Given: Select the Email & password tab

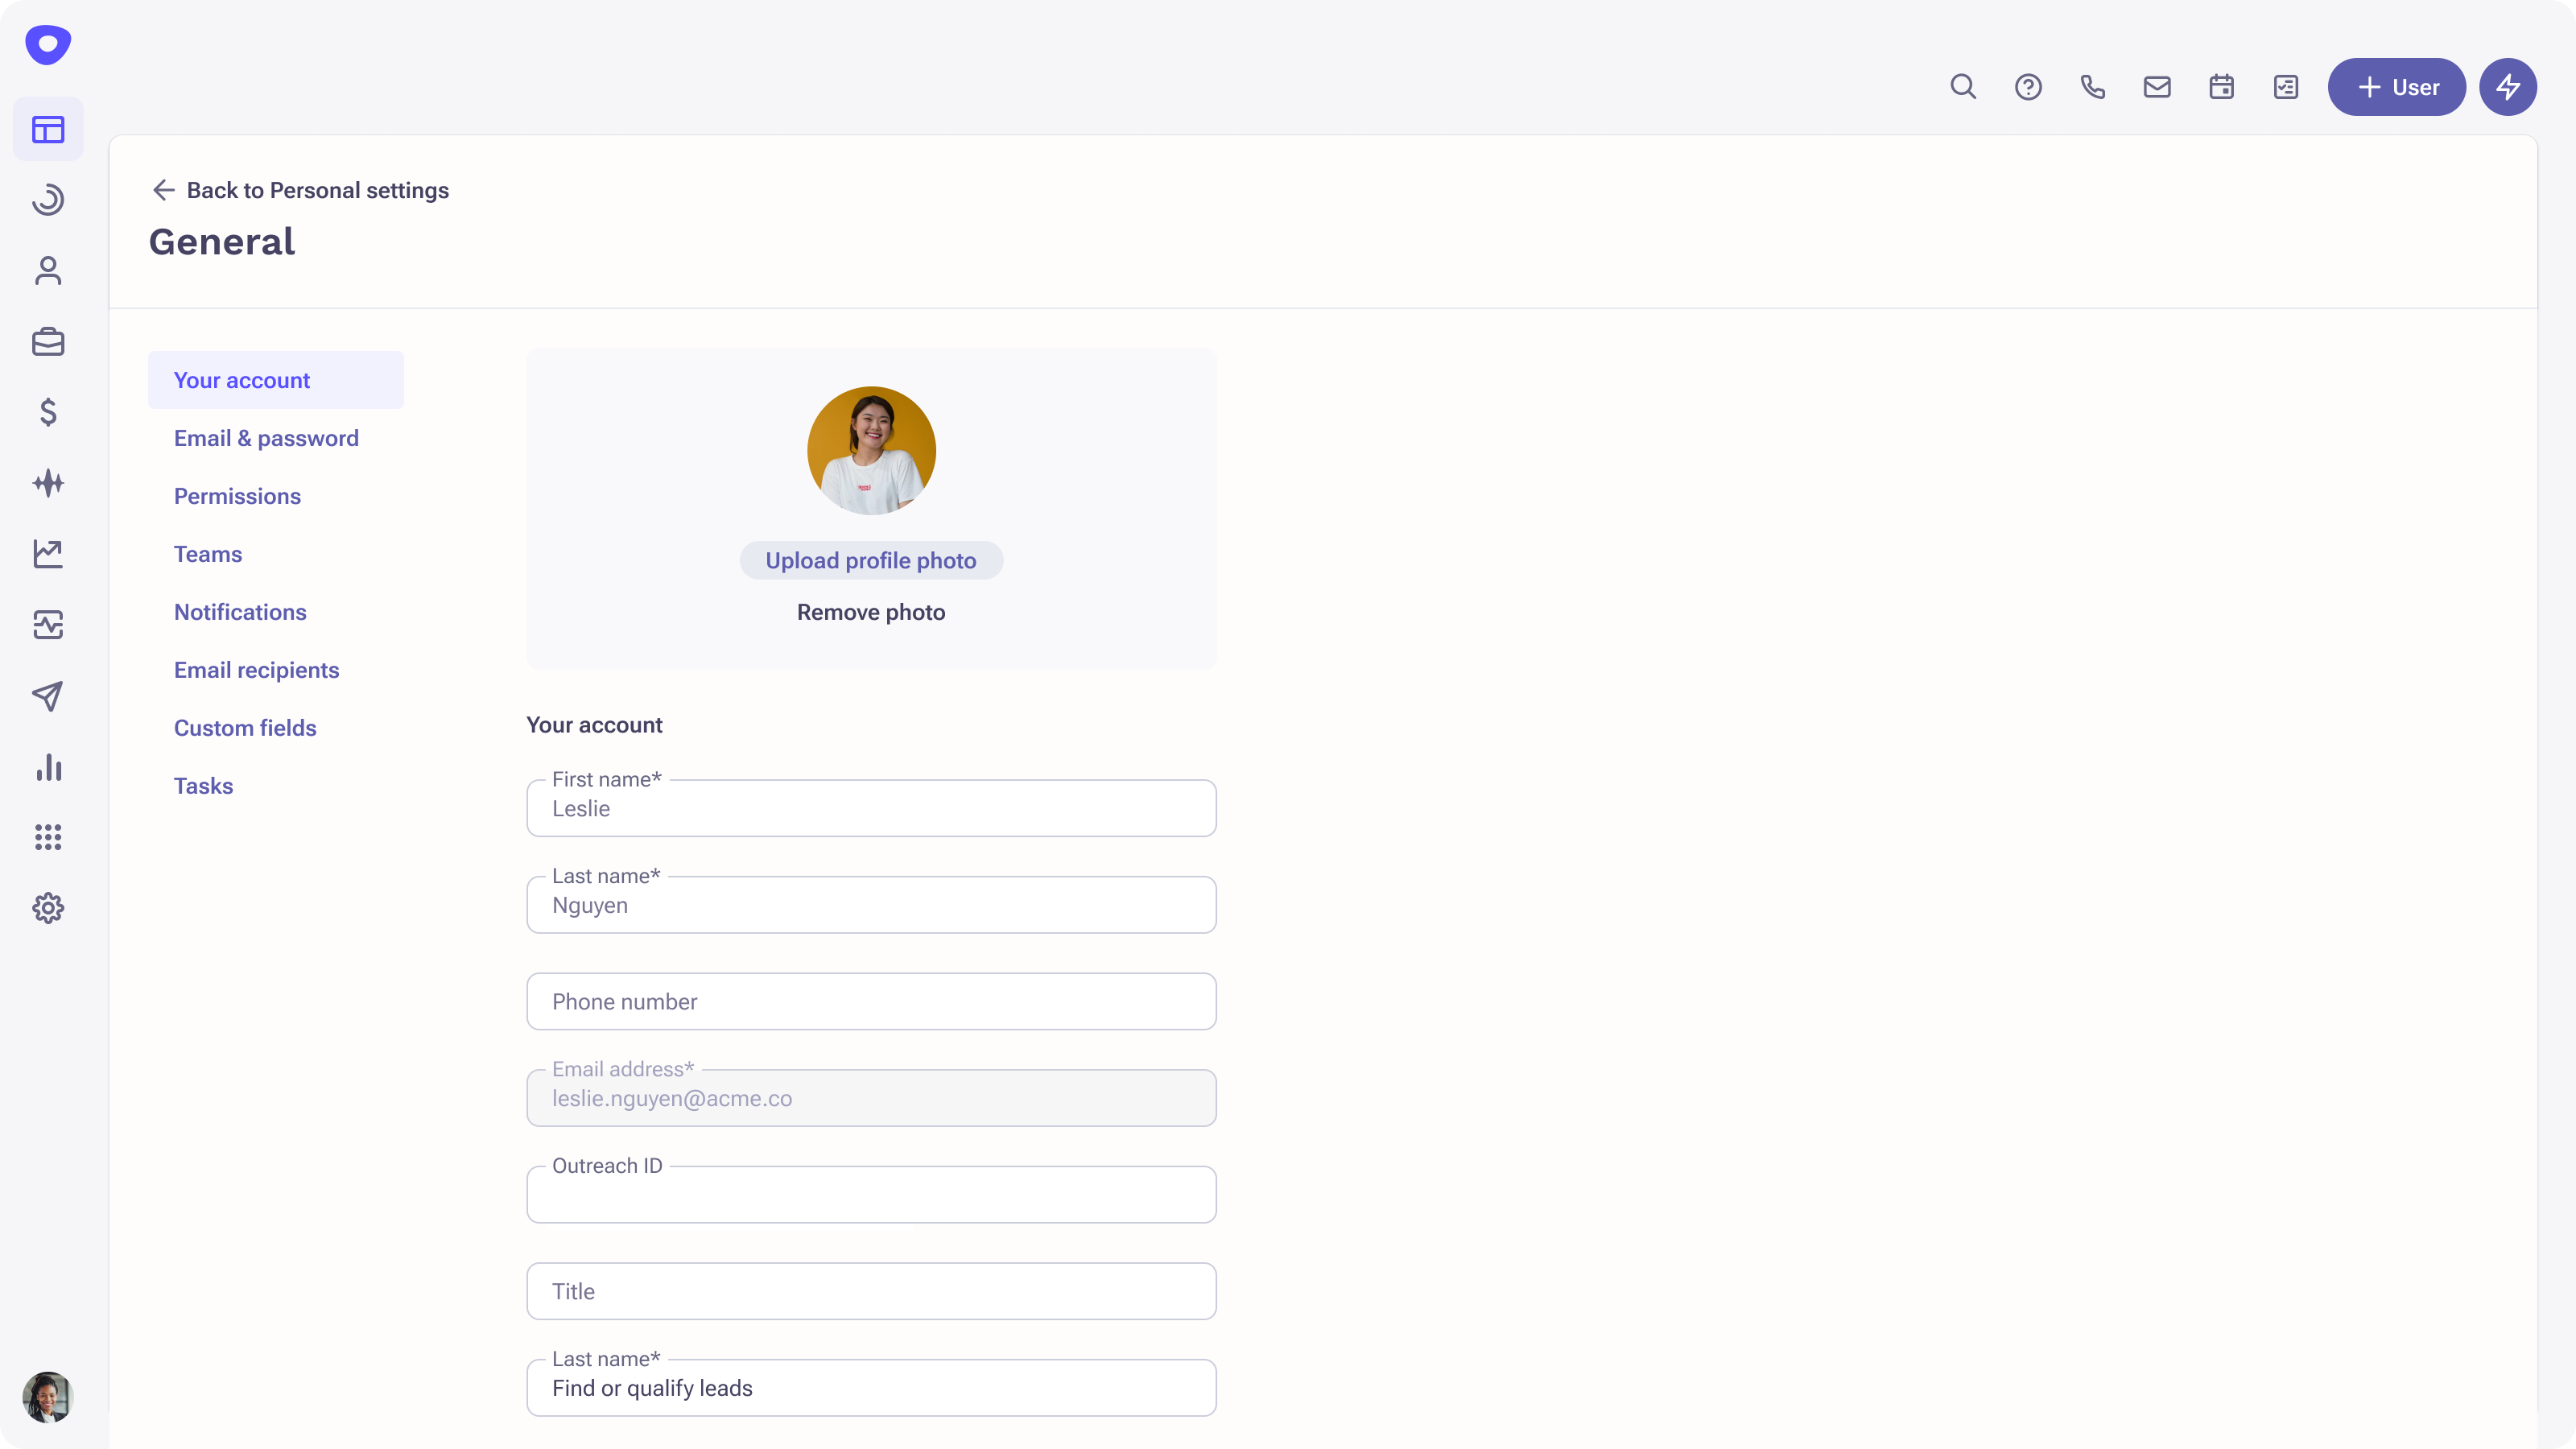Looking at the screenshot, I should coord(266,438).
